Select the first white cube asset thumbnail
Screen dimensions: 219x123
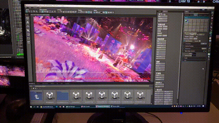tap(50, 95)
